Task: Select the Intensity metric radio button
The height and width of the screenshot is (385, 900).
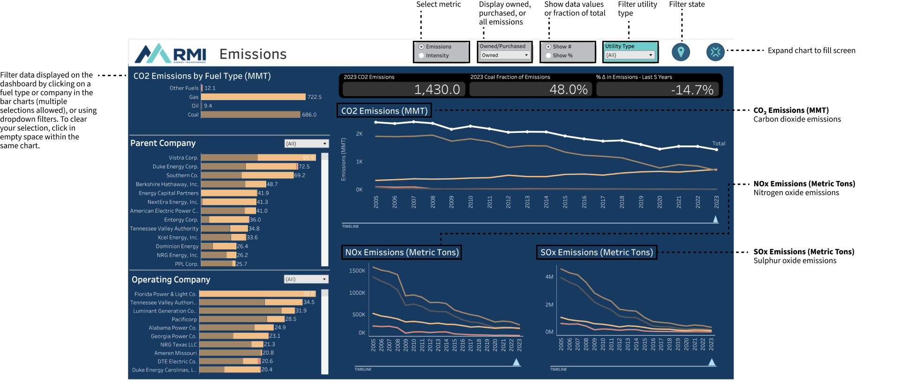Action: pos(421,56)
